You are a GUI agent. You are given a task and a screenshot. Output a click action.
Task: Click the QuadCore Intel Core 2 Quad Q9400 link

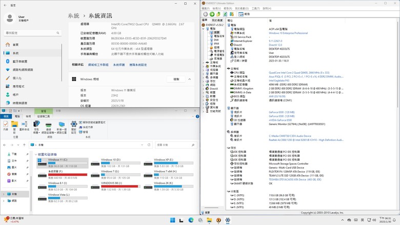click(299, 73)
